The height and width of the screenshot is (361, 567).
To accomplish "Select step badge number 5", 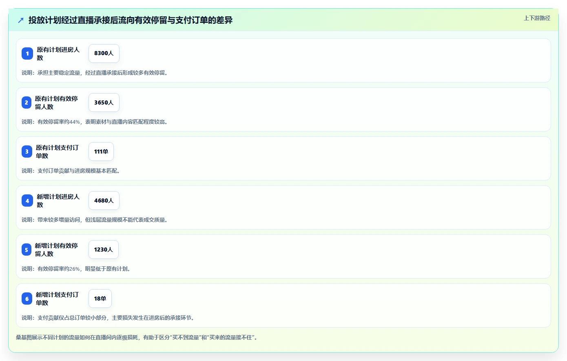I will point(27,250).
